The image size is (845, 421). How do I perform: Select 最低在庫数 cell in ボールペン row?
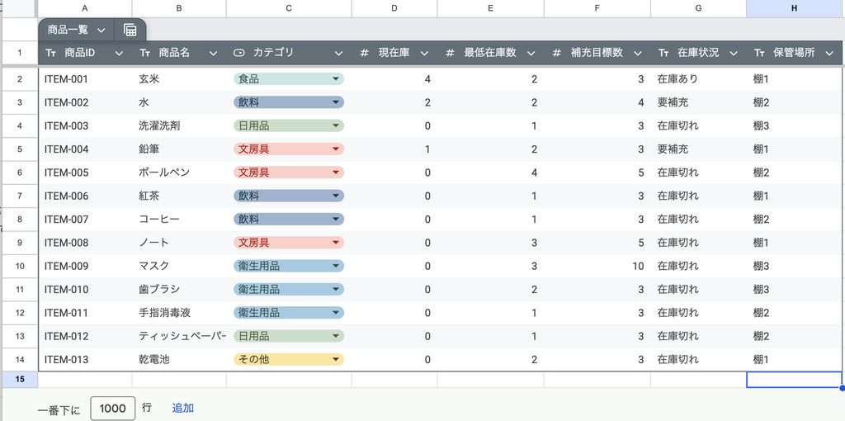point(490,173)
